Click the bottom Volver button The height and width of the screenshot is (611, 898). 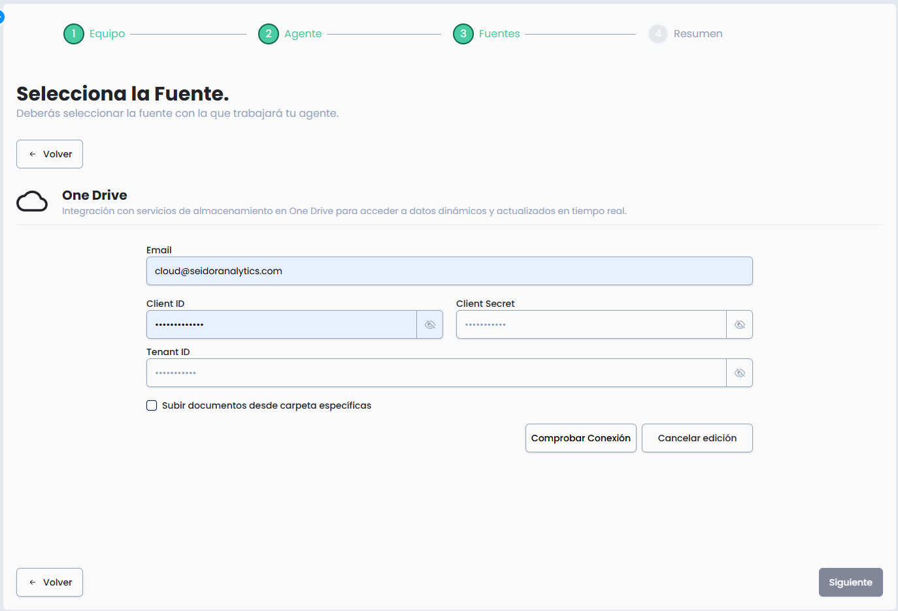pyautogui.click(x=50, y=582)
